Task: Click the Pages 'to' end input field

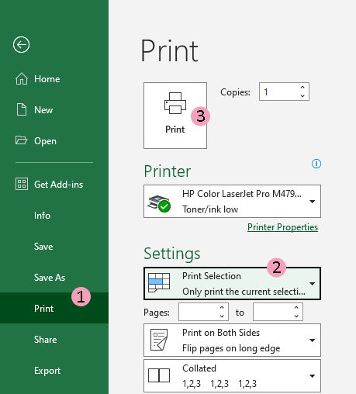Action: pyautogui.click(x=278, y=312)
